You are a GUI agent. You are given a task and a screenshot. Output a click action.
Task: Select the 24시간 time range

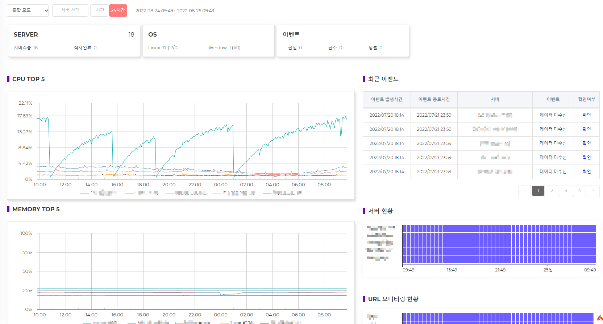(118, 11)
